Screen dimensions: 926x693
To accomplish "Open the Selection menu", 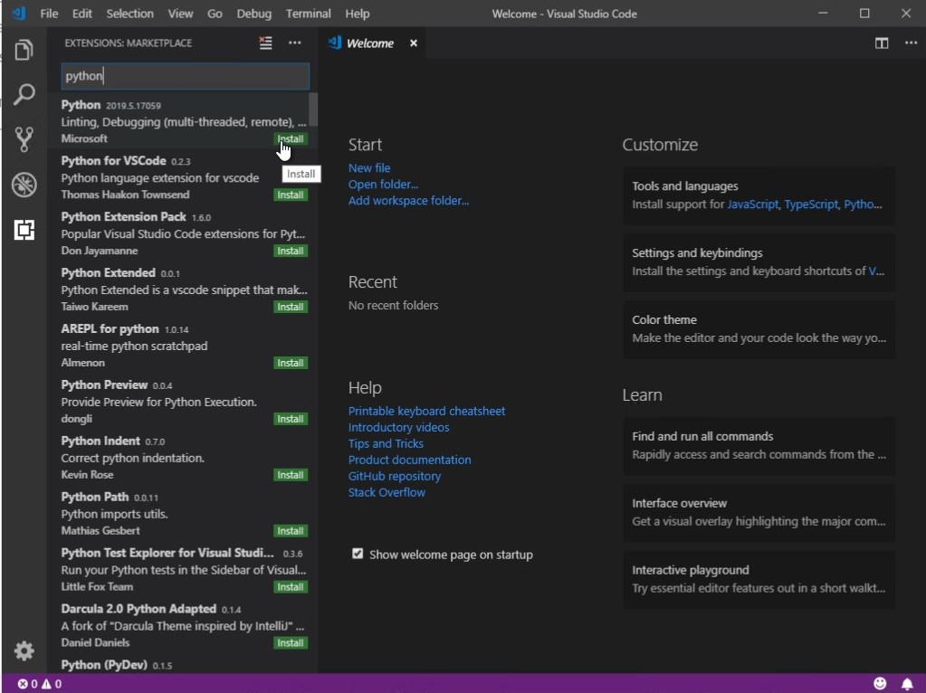I will pyautogui.click(x=130, y=14).
